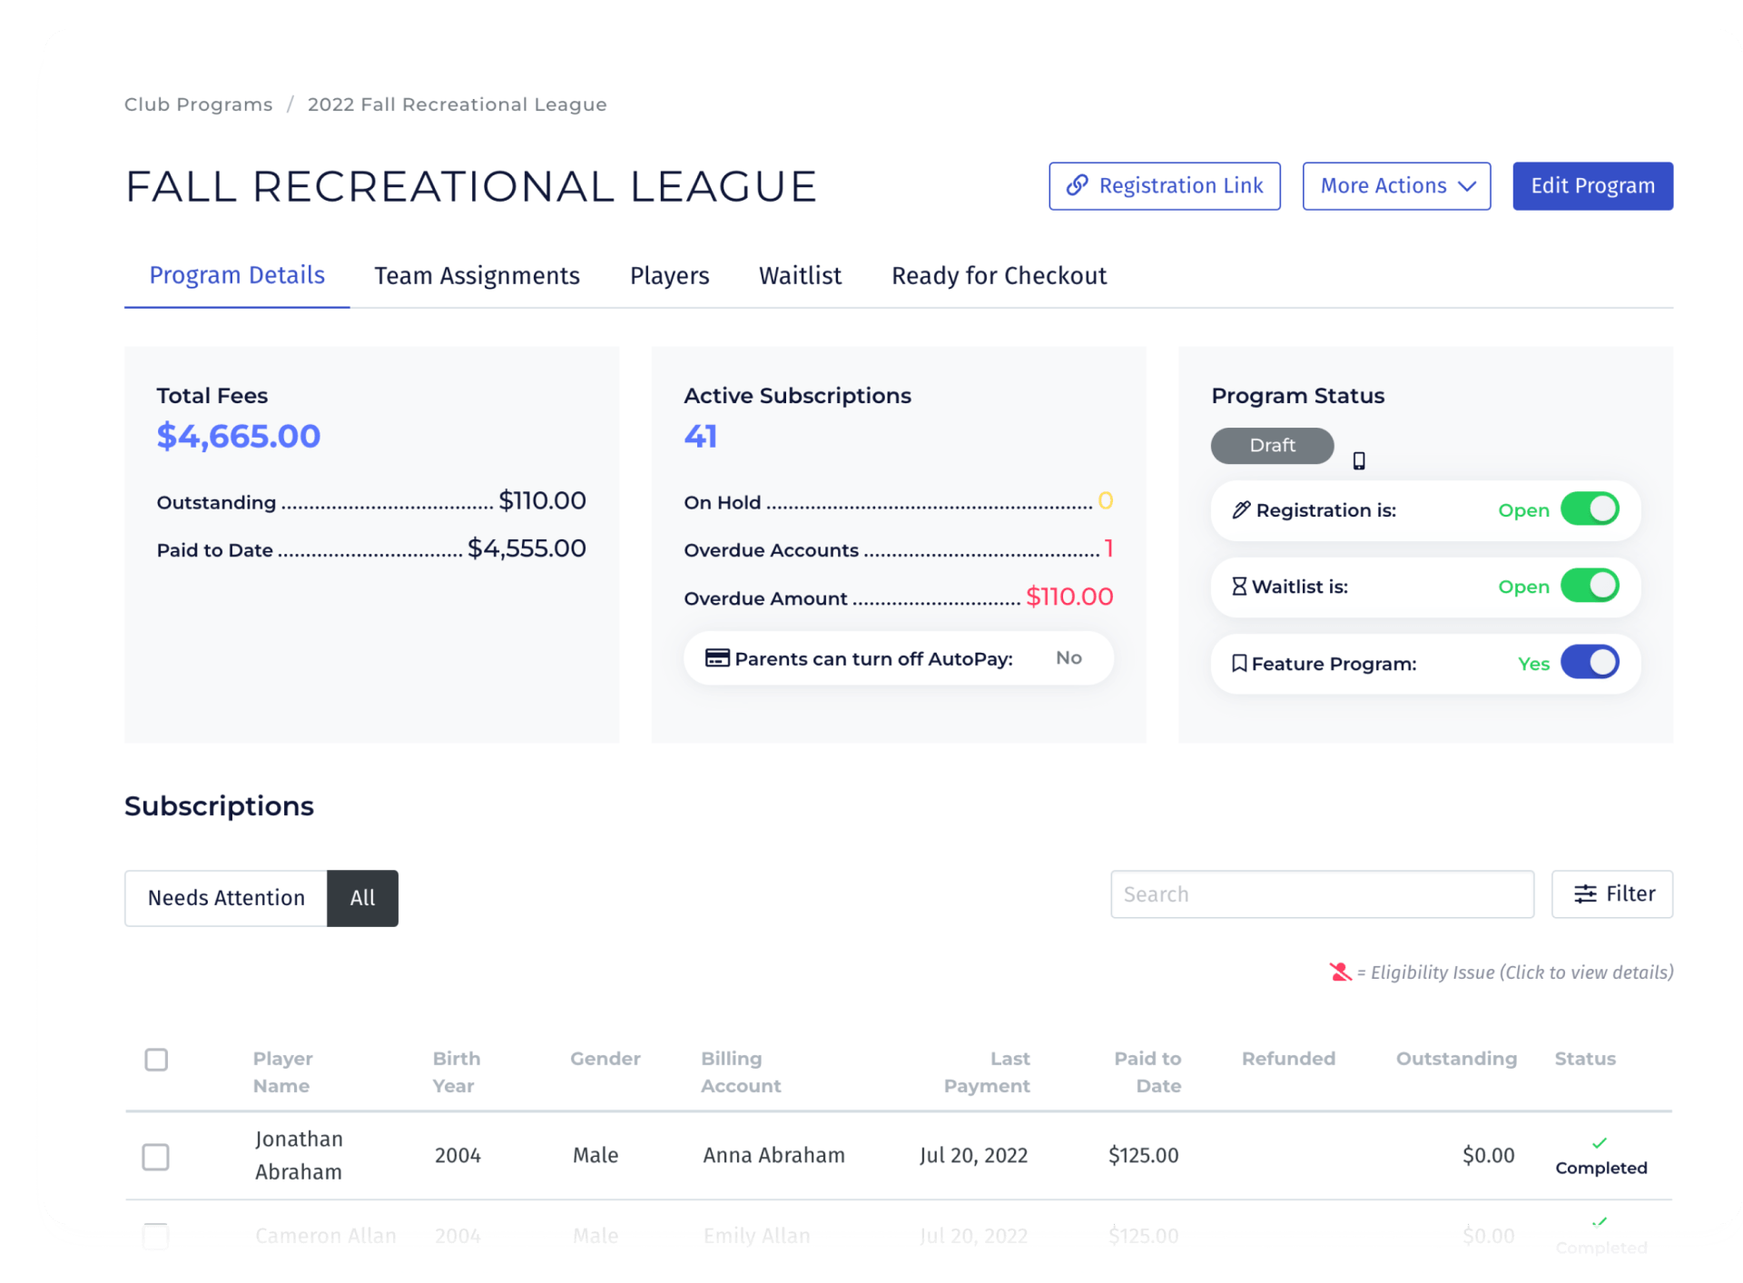Click the Player Name column header
1743x1283 pixels.
283,1072
